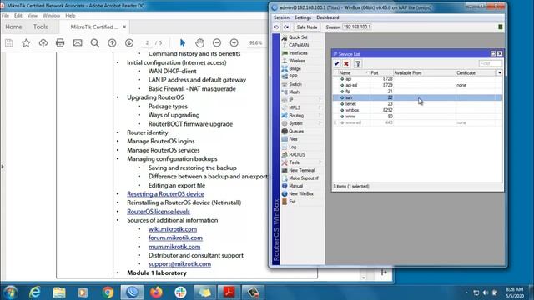Open the search magnifier in Acrobat
The image size is (534, 300).
click(x=95, y=42)
